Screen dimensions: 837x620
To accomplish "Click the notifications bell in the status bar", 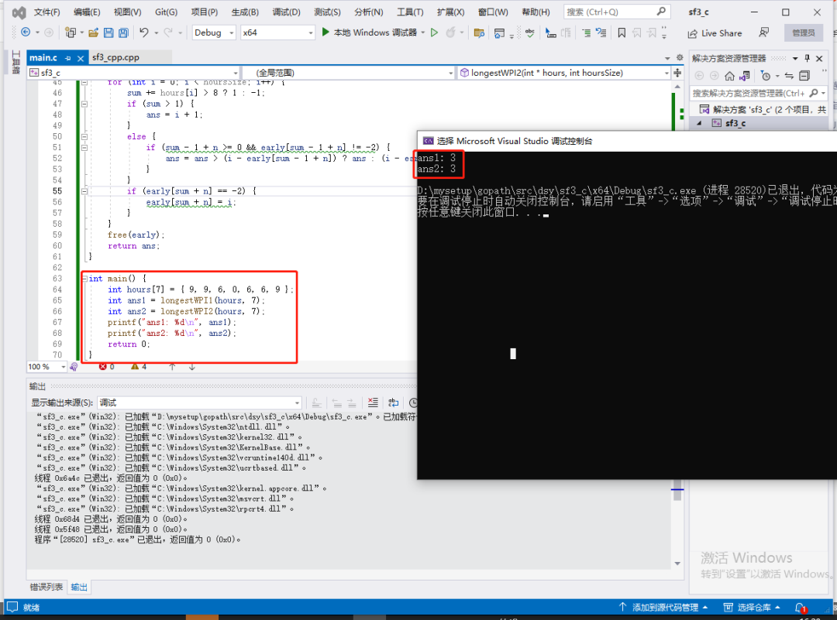I will click(800, 607).
